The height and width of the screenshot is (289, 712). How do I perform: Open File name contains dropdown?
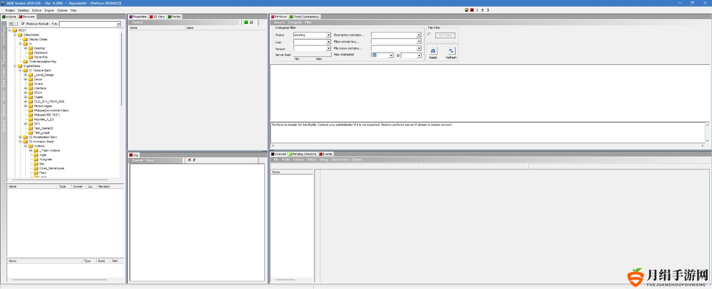tap(419, 48)
